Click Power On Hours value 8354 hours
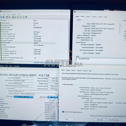126x126 pixels. [x=53, y=89]
